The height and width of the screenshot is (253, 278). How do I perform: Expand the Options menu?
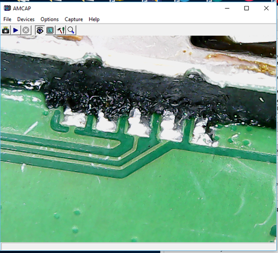(50, 19)
